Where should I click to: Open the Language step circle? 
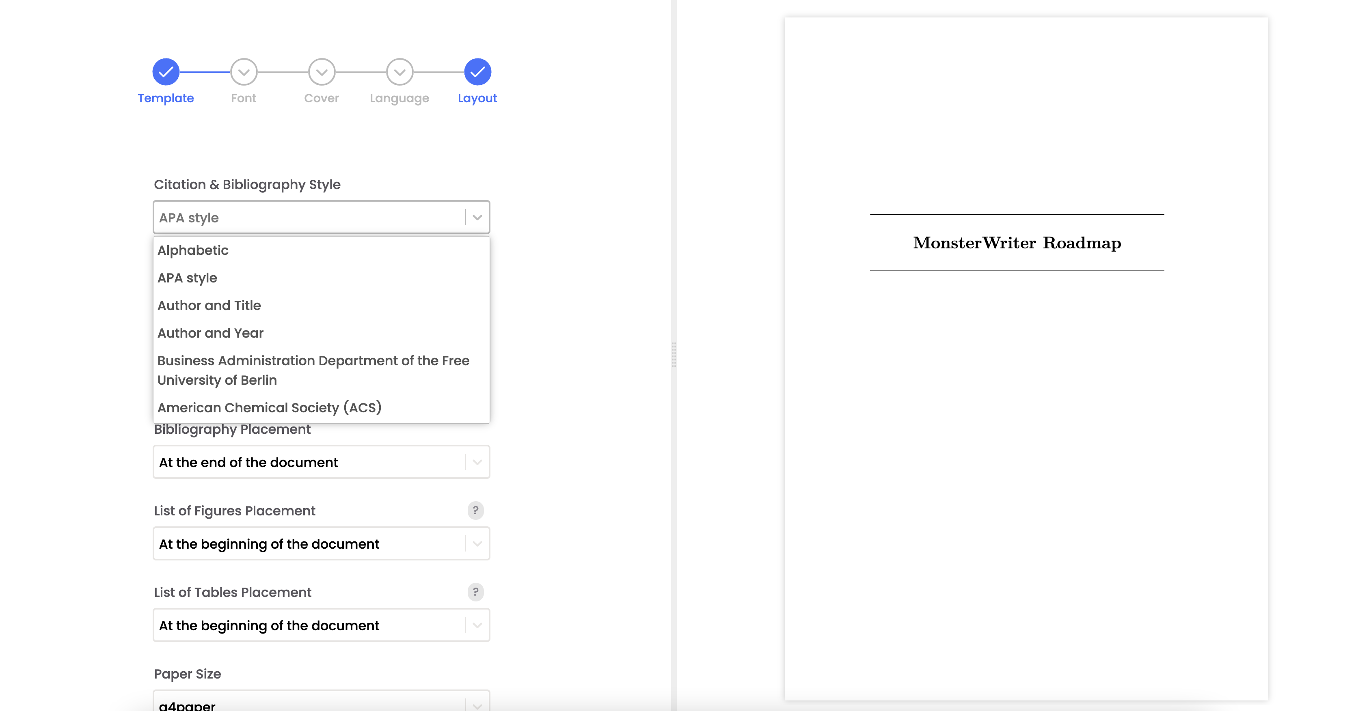[399, 72]
